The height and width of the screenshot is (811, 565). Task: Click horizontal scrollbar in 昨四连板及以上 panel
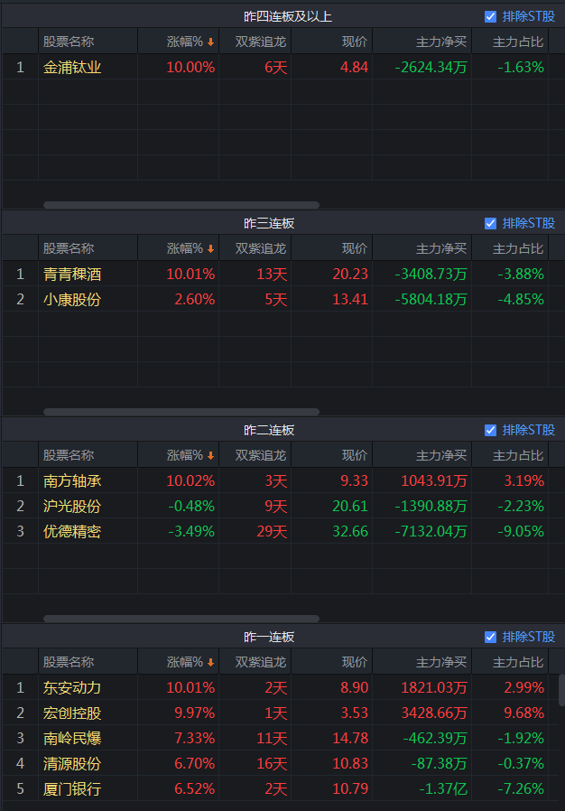point(181,205)
